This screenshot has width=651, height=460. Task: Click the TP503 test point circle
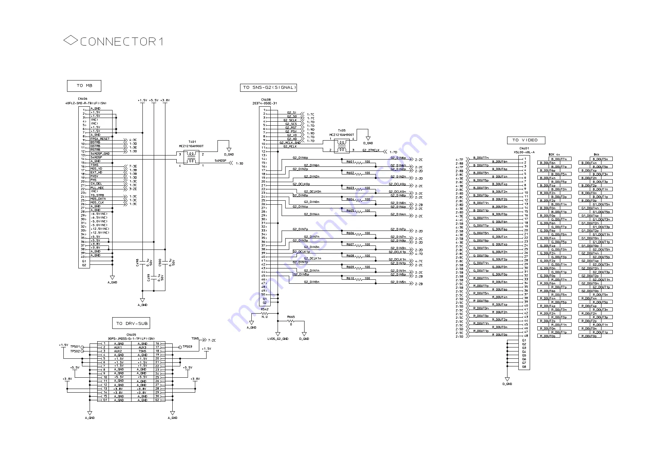pos(180,347)
